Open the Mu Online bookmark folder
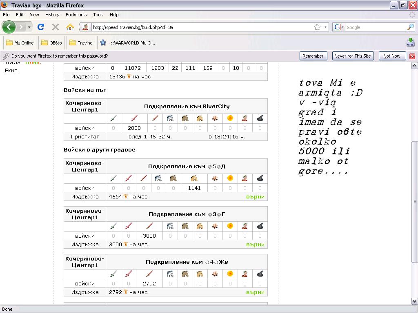Screen dimensions: 418x314 point(20,43)
